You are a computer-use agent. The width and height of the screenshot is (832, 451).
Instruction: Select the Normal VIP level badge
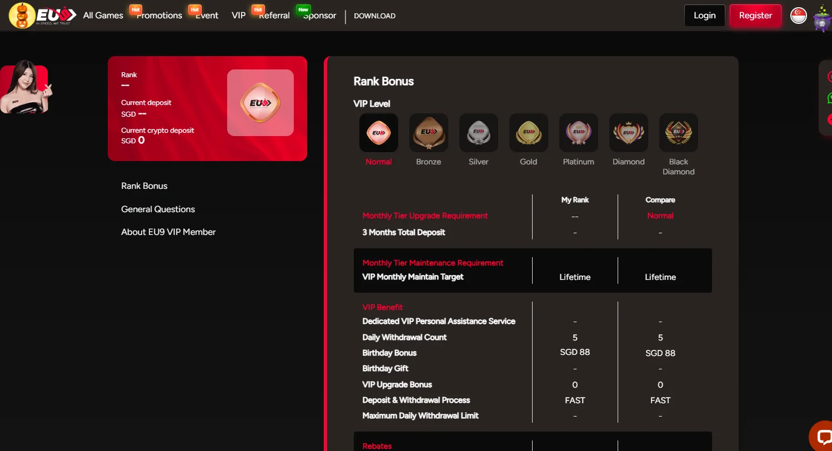pos(379,133)
